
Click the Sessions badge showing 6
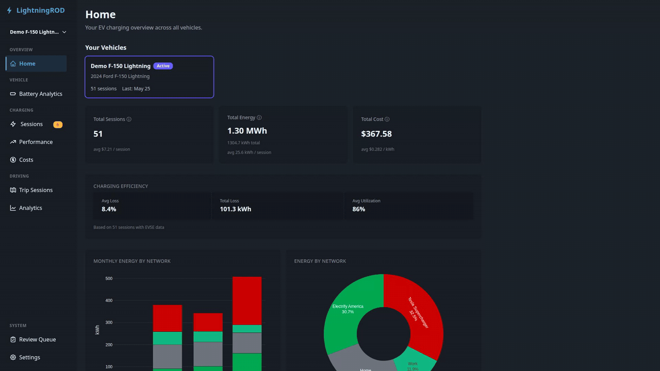tap(58, 125)
